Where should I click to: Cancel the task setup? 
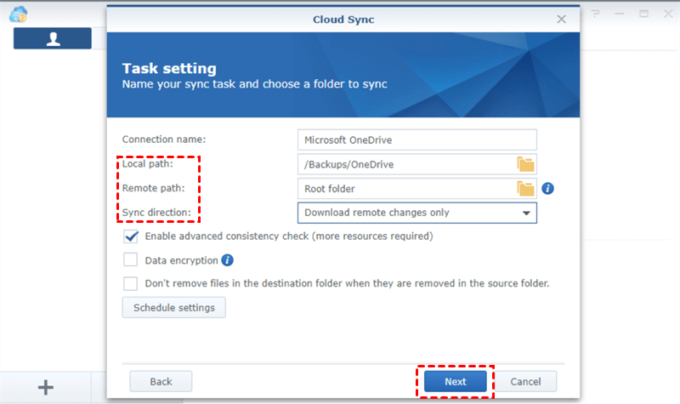[527, 382]
